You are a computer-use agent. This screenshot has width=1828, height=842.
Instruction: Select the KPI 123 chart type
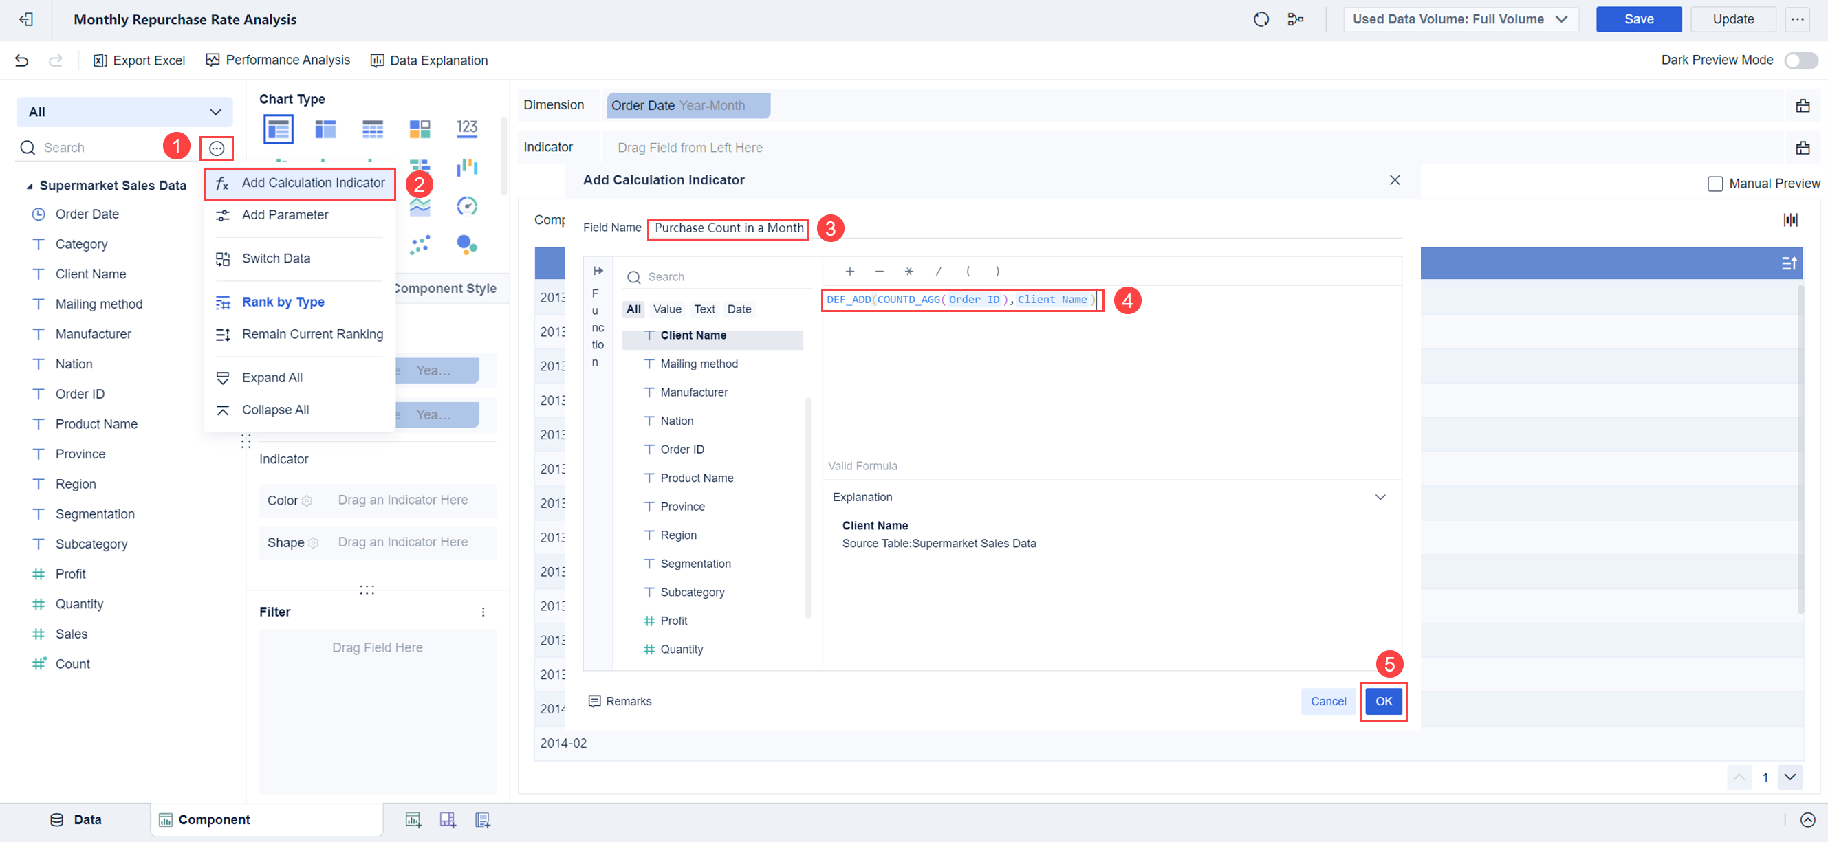pos(466,128)
